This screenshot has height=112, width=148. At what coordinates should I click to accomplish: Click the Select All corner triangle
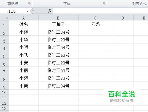click(4, 18)
